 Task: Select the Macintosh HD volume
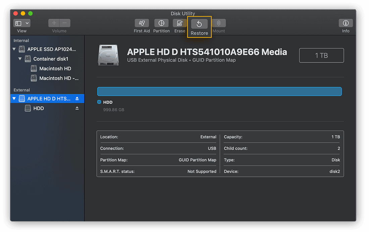[47, 69]
